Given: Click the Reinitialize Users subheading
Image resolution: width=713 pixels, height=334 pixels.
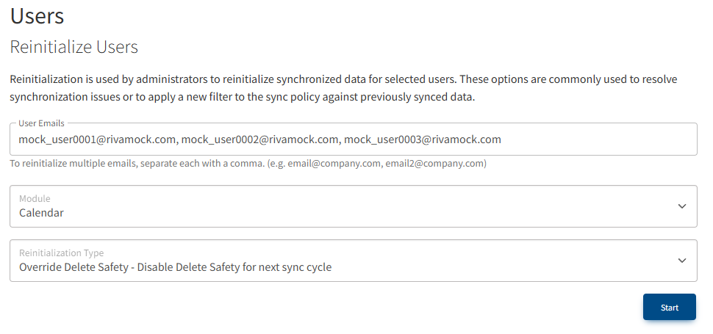Looking at the screenshot, I should [74, 48].
